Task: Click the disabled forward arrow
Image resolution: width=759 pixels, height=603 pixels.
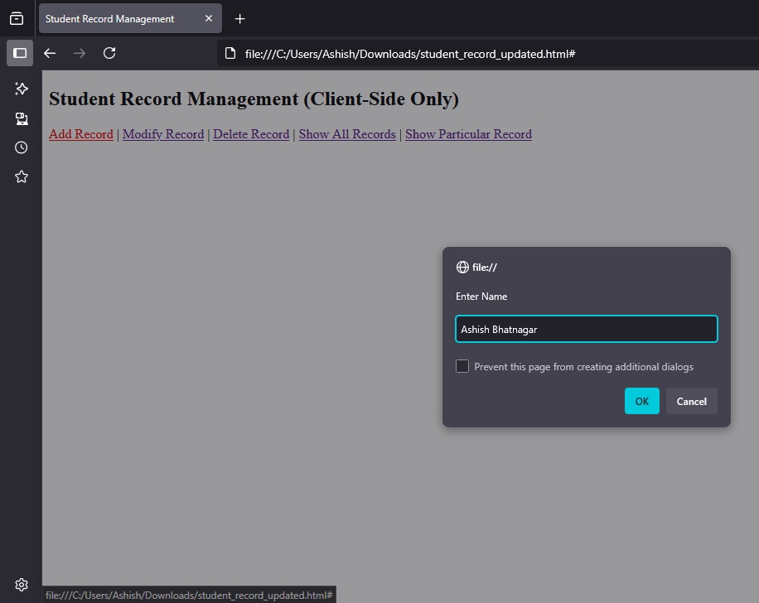Action: [x=80, y=53]
